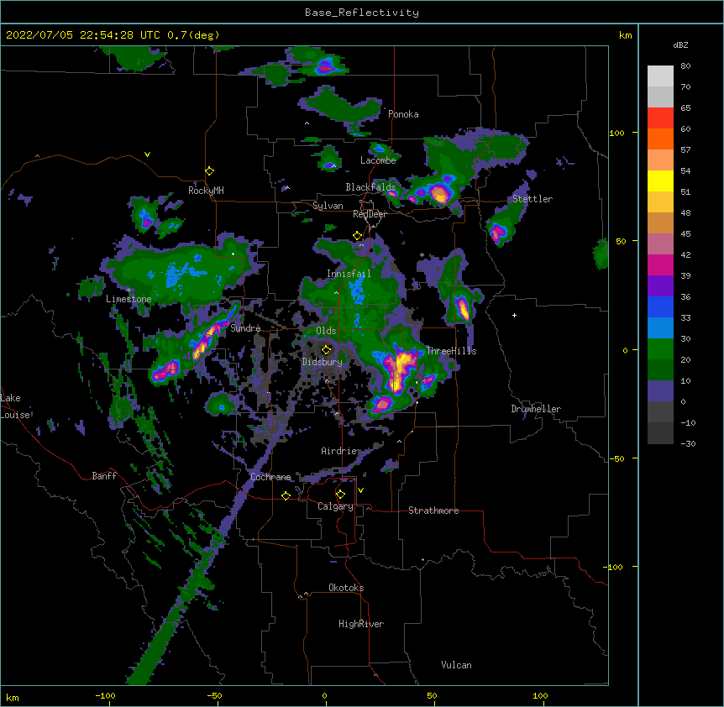Pick the purple 36-39 dBZ legend swatch
Screen dimensions: 724x707
point(660,286)
